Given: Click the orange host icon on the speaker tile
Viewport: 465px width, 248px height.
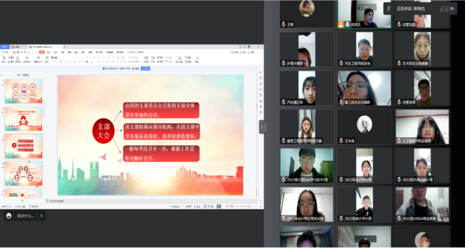Looking at the screenshot, I should tap(341, 25).
